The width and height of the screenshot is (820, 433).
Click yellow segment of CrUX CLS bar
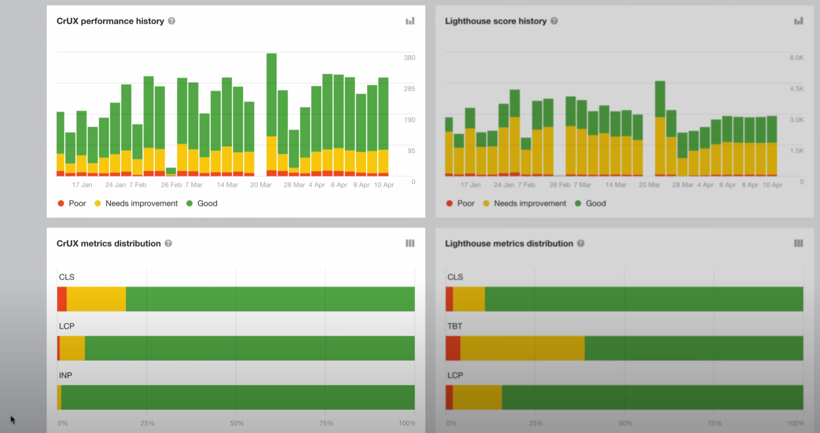tap(96, 299)
